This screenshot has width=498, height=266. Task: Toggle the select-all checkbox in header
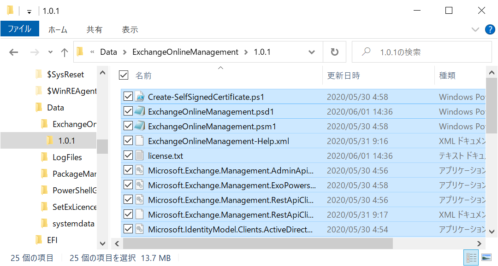[124, 75]
